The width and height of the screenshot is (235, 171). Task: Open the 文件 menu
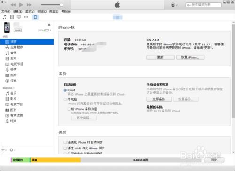point(6,11)
